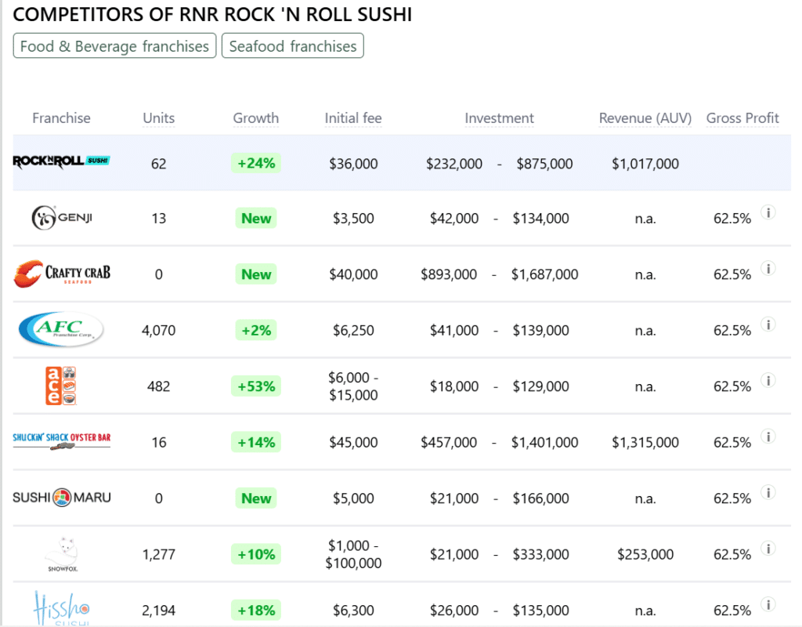This screenshot has height=627, width=802.
Task: Click the New badge in Crafty Crab row
Action: pyautogui.click(x=256, y=274)
